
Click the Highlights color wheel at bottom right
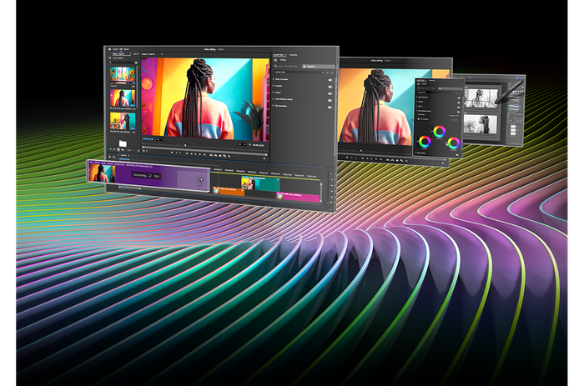click(452, 143)
